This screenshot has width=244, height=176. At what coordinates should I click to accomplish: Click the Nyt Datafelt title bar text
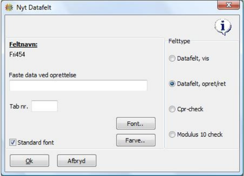point(34,8)
